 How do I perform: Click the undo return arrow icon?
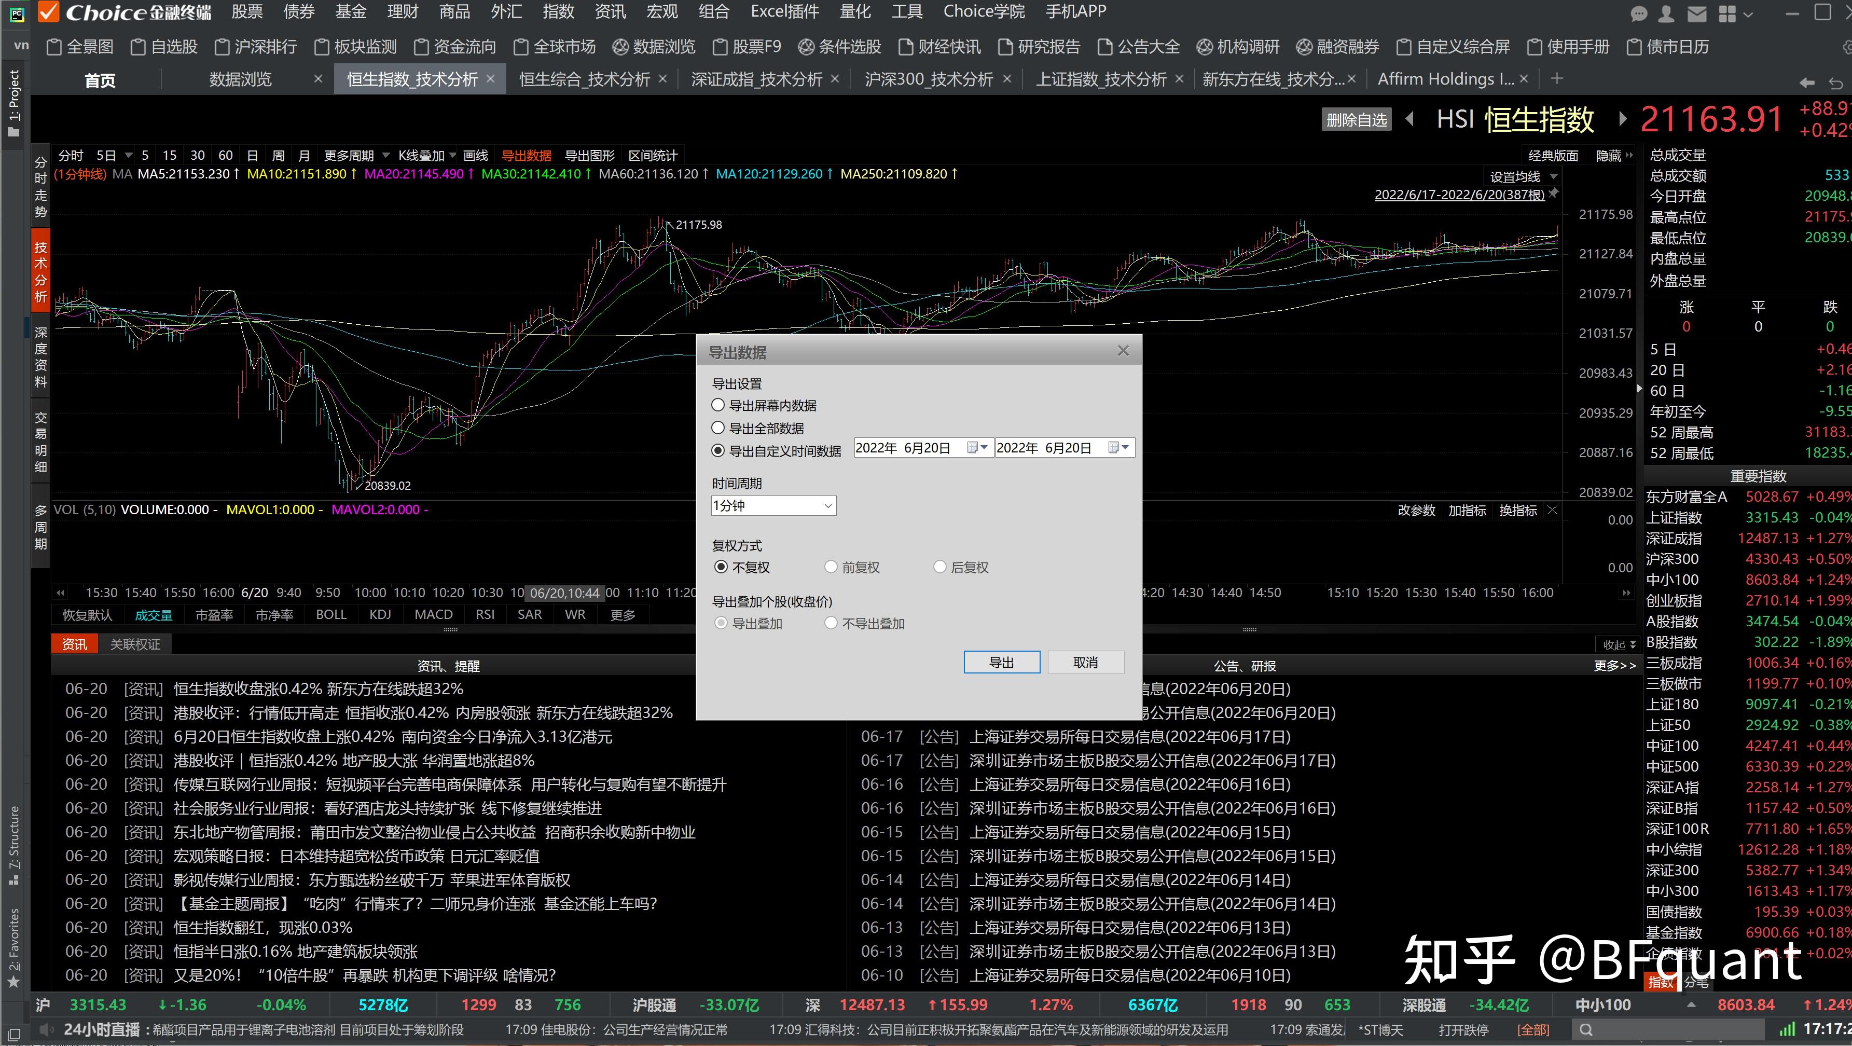1835,82
